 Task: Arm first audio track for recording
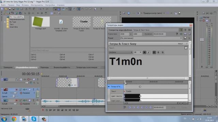[17, 89]
